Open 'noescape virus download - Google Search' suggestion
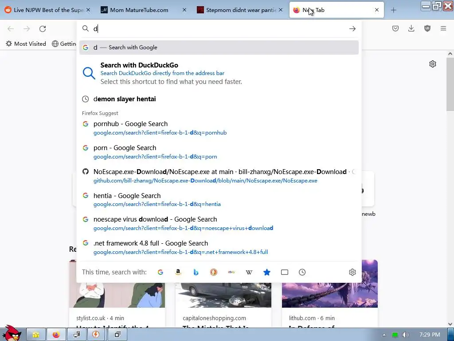The height and width of the screenshot is (341, 454). pyautogui.click(x=219, y=224)
